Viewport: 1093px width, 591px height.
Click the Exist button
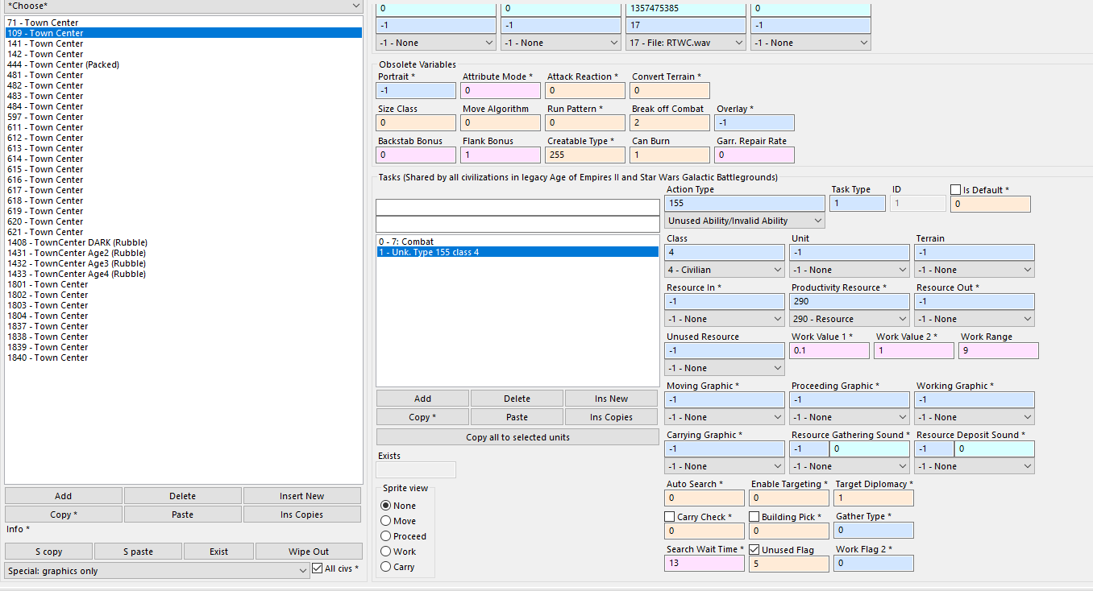(218, 552)
